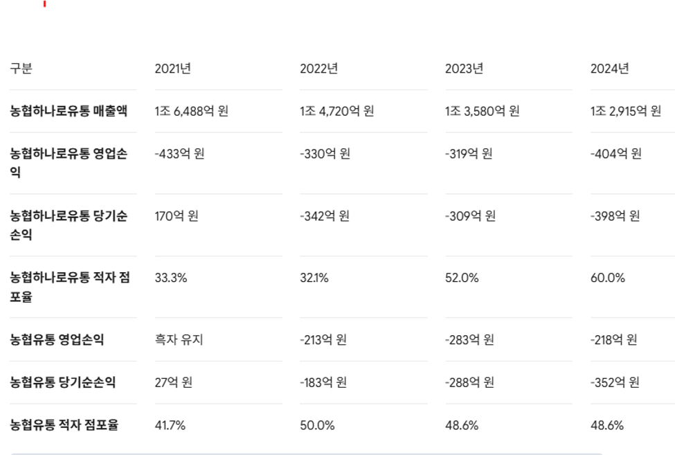The height and width of the screenshot is (455, 675).
Task: Select the 2024년 column header
Action: [x=609, y=69]
